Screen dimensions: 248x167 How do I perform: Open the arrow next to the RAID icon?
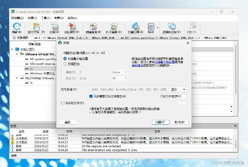pos(157,28)
